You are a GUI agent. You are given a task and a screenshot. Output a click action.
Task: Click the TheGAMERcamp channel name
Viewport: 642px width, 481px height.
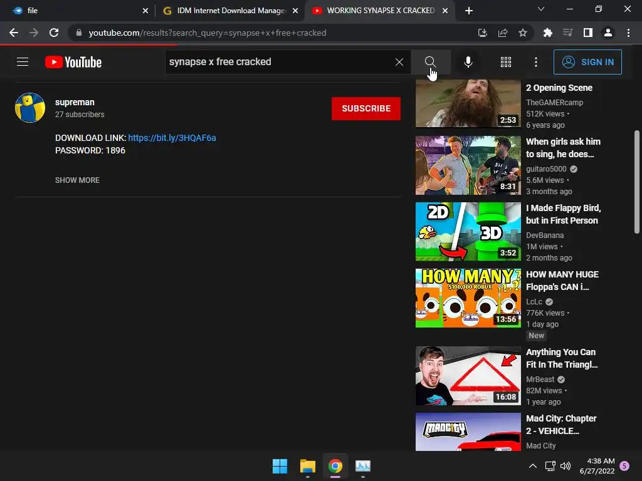[x=554, y=102]
